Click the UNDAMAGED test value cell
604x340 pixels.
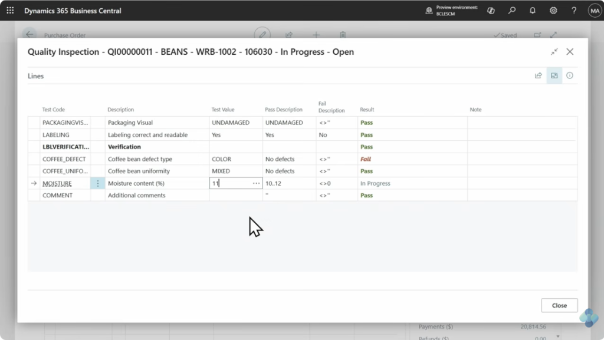tap(236, 123)
